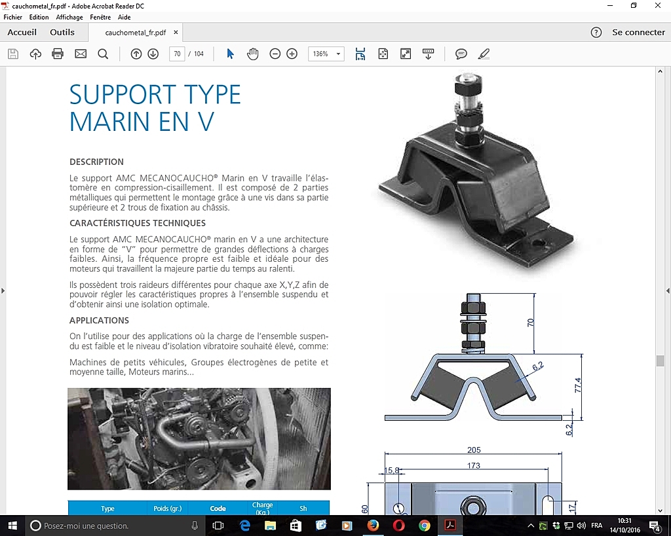Image resolution: width=671 pixels, height=536 pixels.
Task: Activate the hand pan tool
Action: (x=252, y=54)
